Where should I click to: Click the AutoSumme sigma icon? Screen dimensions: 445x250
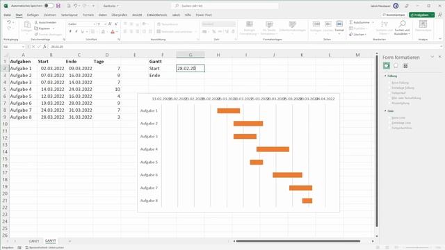click(351, 22)
